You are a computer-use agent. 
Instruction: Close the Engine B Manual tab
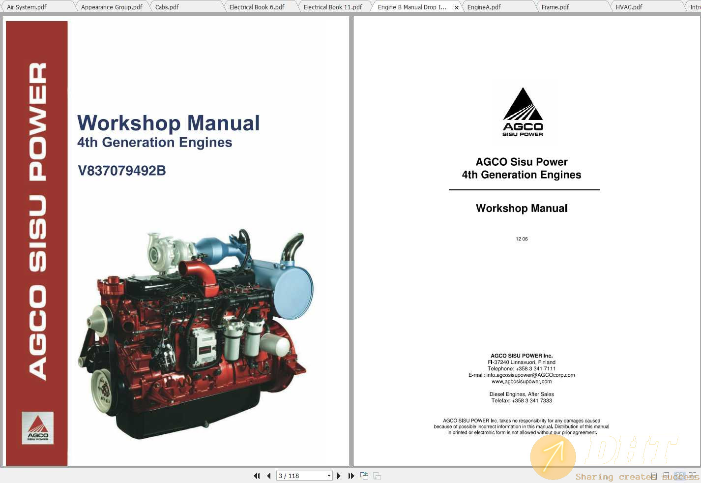pos(456,7)
